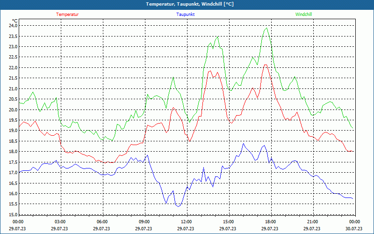Click the 22,0 y-axis value

(x=13, y=68)
